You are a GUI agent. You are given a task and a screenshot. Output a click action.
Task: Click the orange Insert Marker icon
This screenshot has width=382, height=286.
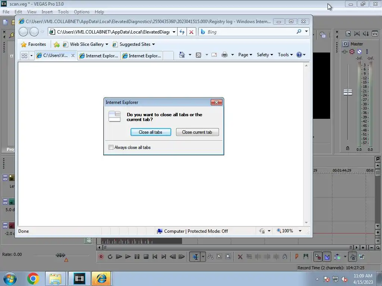click(297, 256)
